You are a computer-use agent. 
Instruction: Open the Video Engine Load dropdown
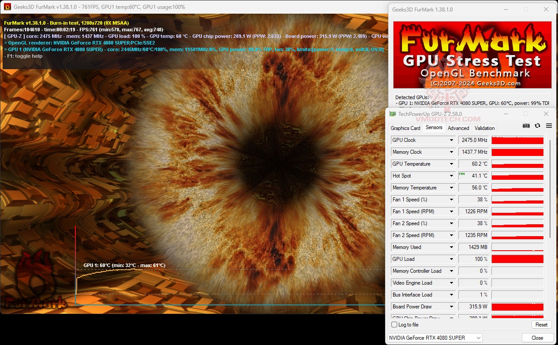point(451,283)
